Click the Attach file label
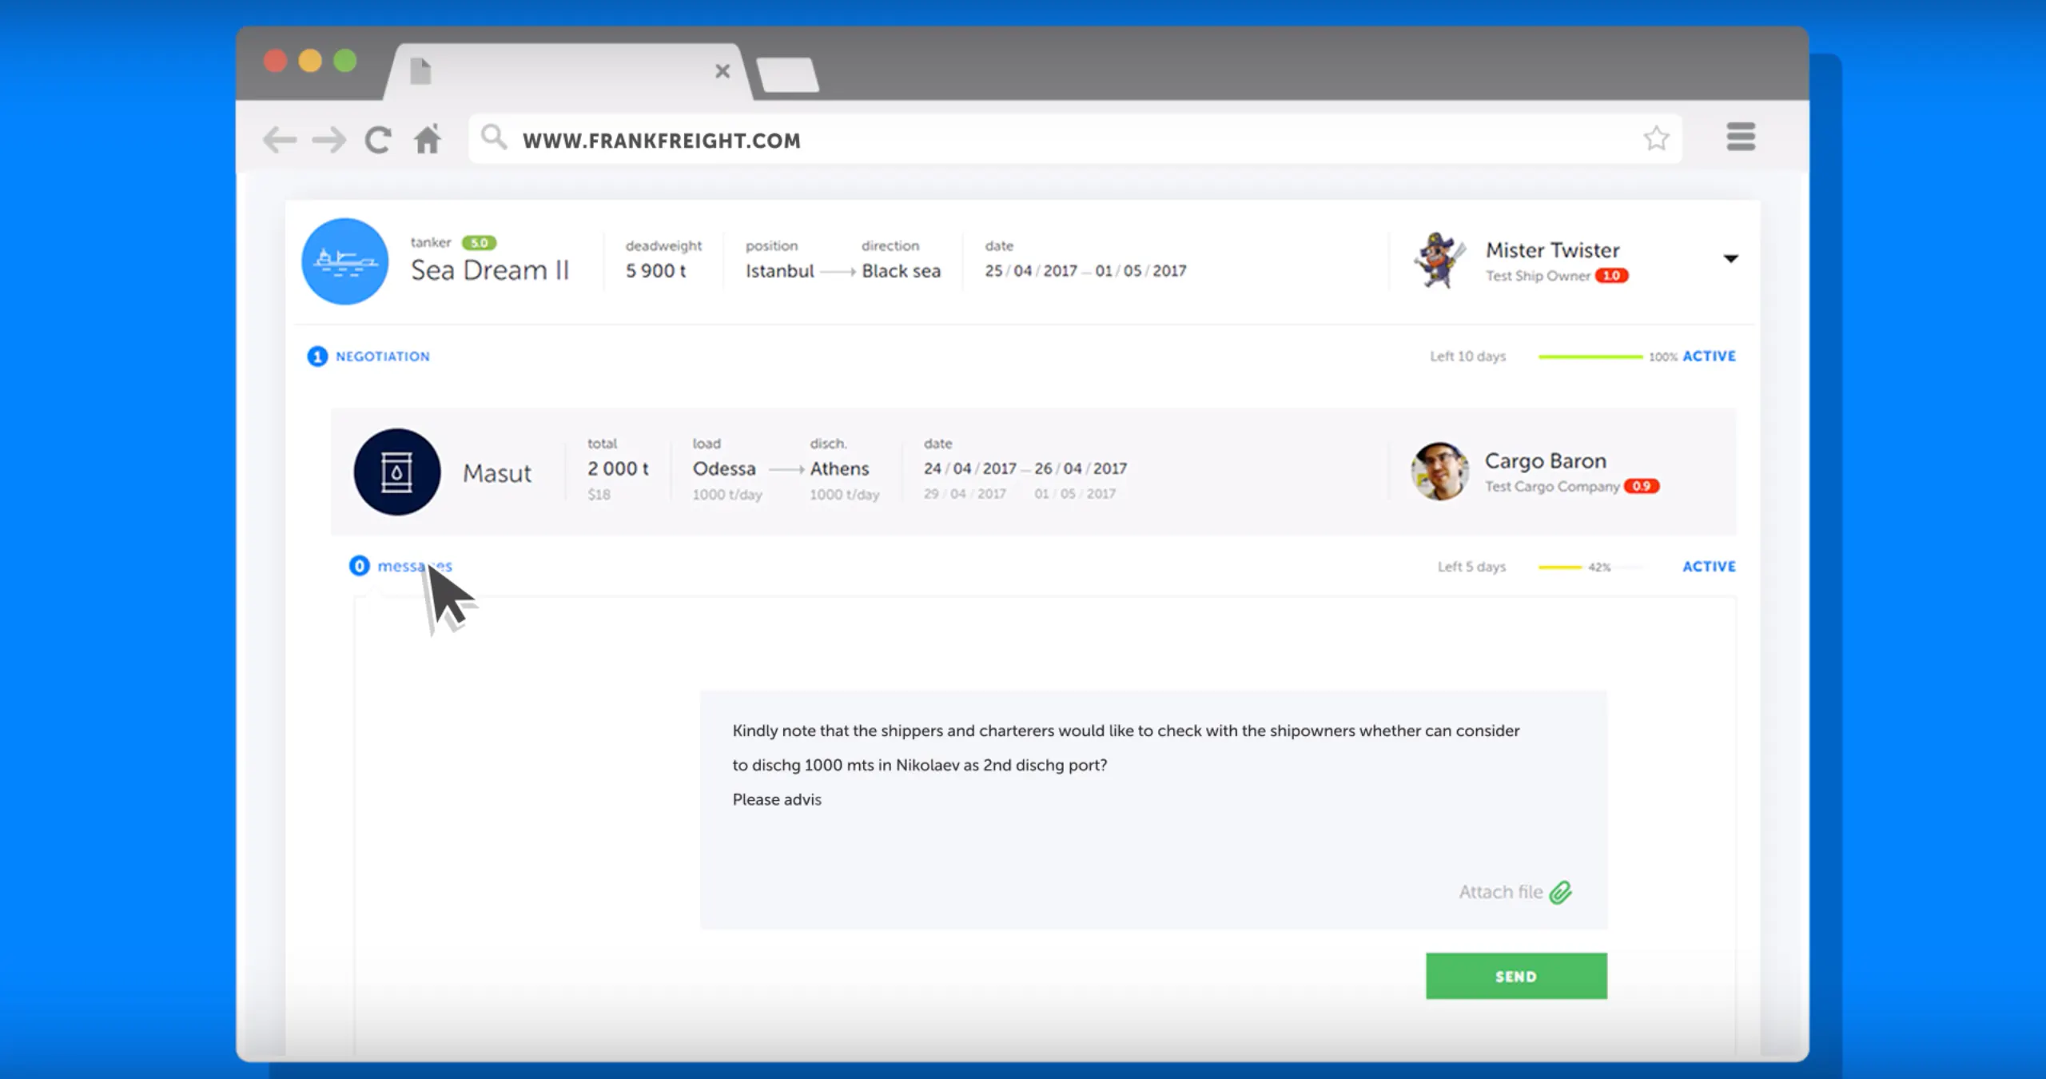 point(1501,892)
